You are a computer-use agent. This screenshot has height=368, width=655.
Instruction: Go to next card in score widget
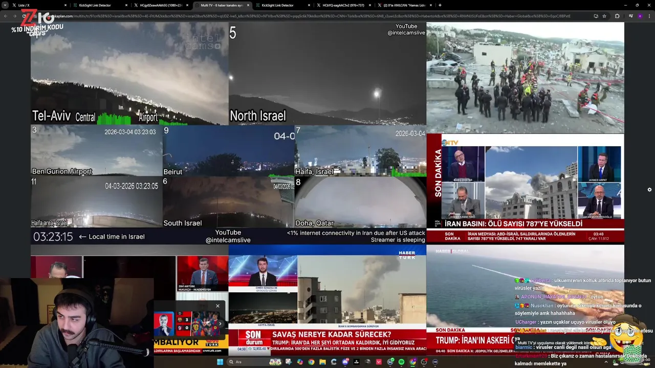(220, 324)
